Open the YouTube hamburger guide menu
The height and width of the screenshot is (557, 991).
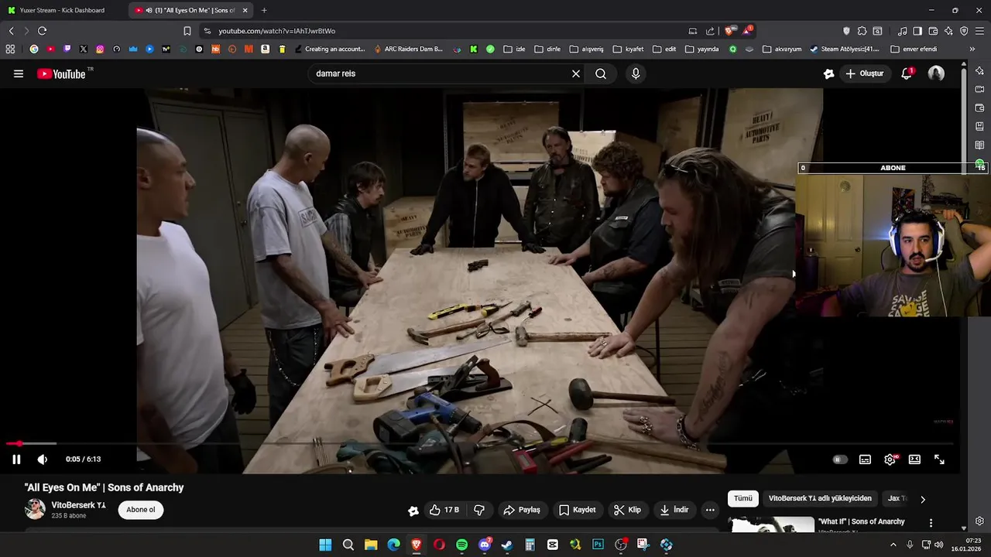[x=19, y=73]
